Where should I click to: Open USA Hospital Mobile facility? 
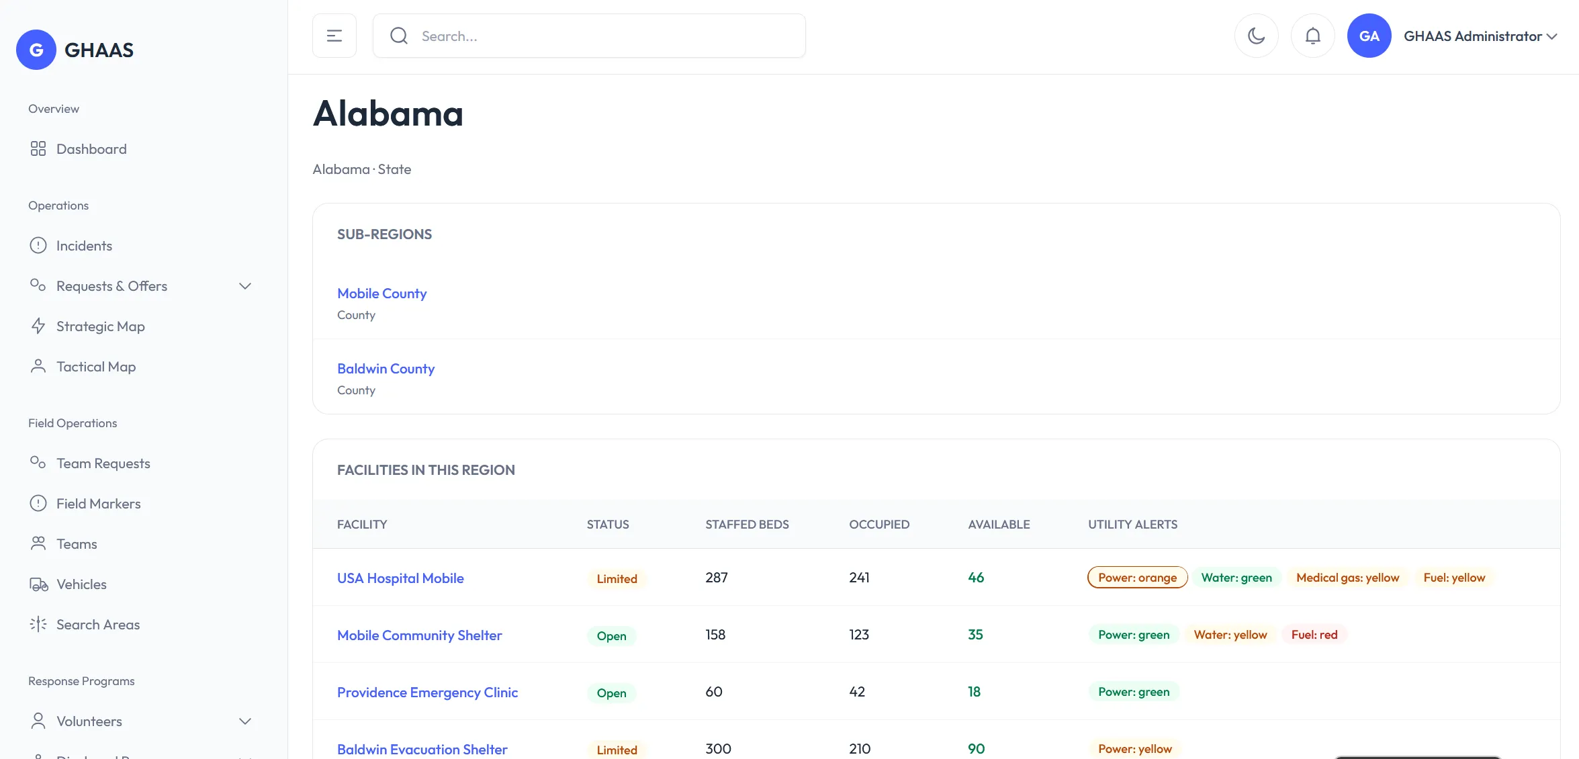pyautogui.click(x=400, y=578)
